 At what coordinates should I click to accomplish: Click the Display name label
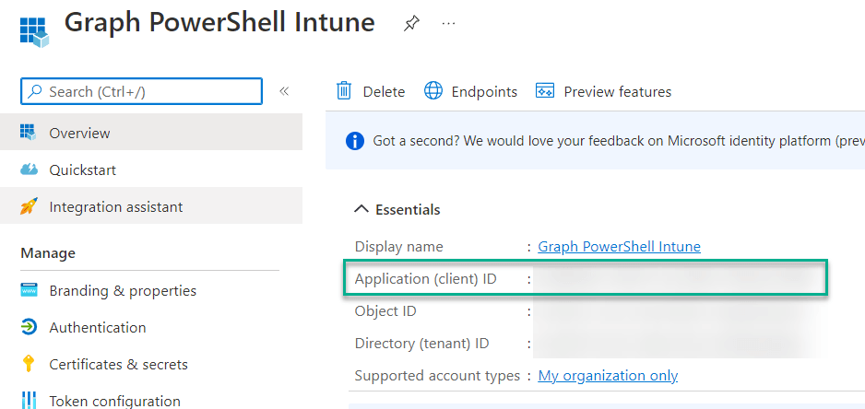coord(399,246)
